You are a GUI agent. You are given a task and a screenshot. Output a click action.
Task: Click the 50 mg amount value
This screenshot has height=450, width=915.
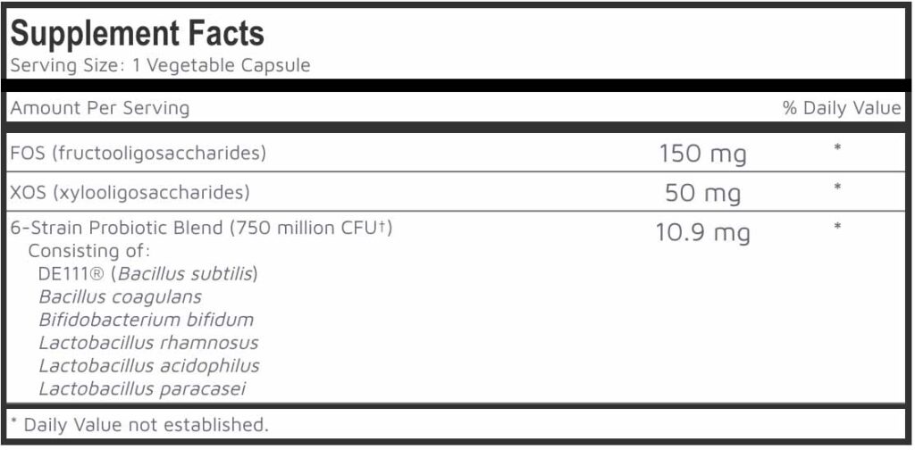click(703, 193)
